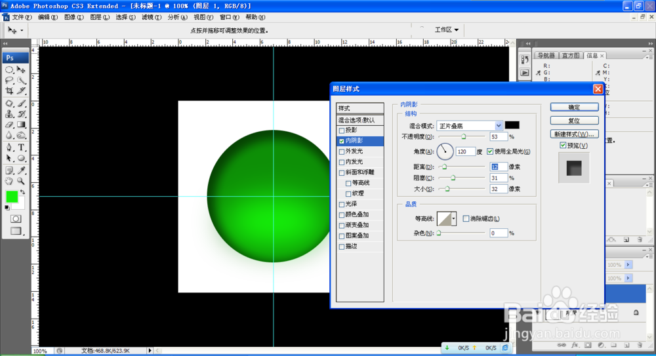Select 混合选项:默认 blending options row

click(x=359, y=120)
